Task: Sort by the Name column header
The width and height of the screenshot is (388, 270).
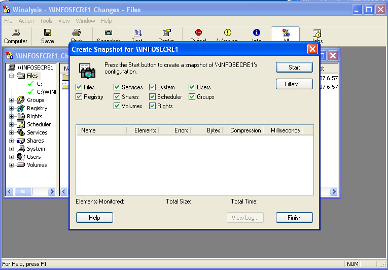Action: click(x=101, y=130)
